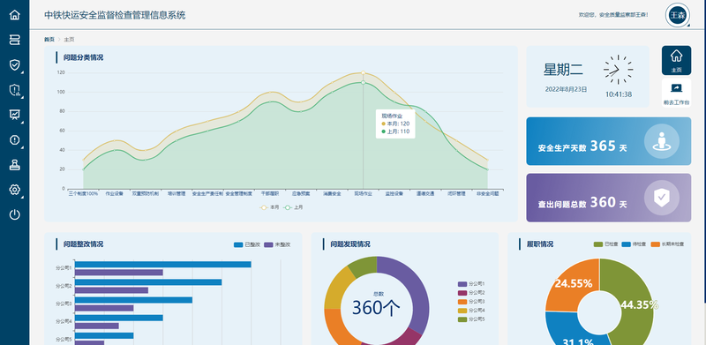
Task: Click the stamp approval sidebar icon
Action: click(x=14, y=165)
